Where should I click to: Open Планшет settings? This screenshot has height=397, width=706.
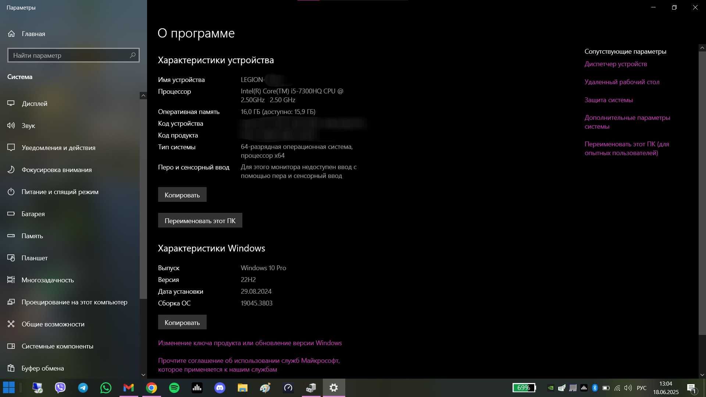click(70, 258)
